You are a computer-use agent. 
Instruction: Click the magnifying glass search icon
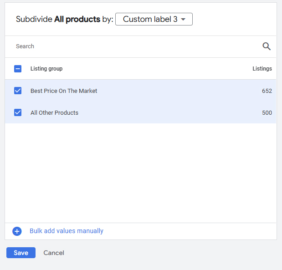[267, 46]
